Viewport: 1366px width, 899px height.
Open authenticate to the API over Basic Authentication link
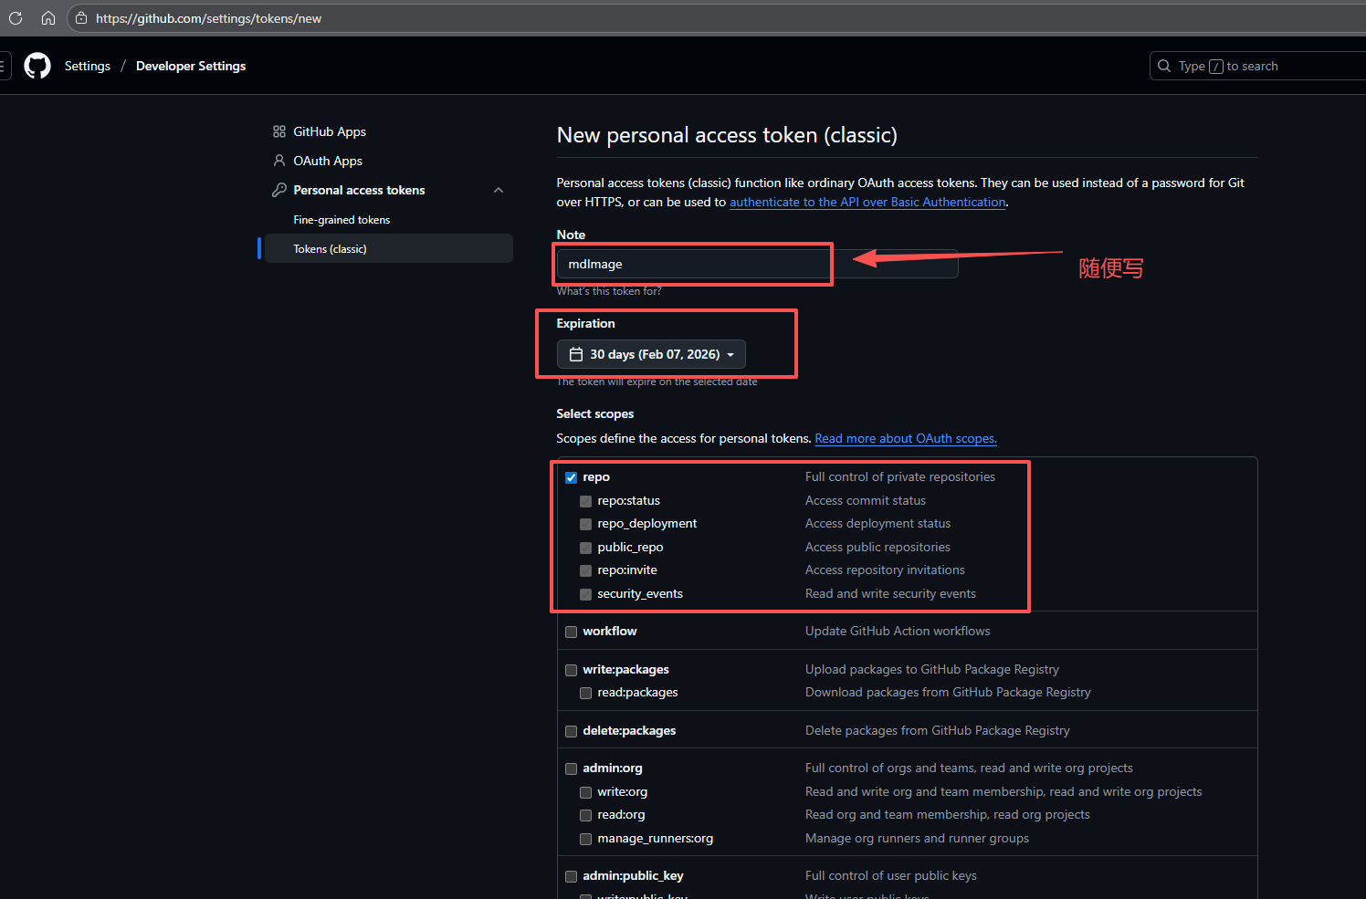867,202
